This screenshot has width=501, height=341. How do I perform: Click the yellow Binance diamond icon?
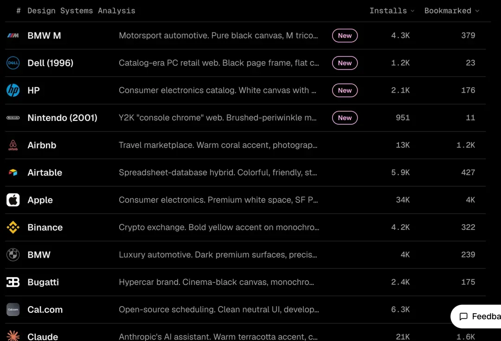(13, 227)
